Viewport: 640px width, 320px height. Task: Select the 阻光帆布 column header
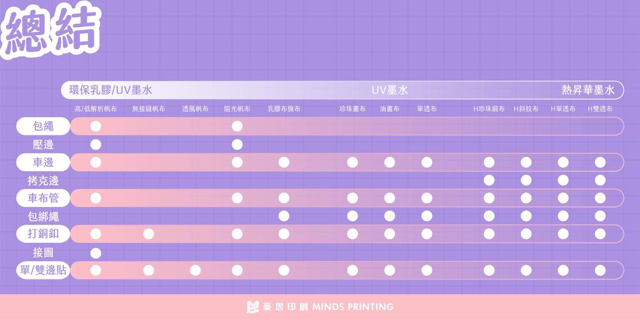pyautogui.click(x=237, y=109)
